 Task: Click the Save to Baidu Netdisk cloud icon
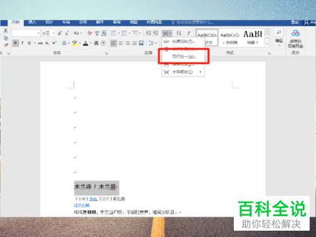point(296,33)
